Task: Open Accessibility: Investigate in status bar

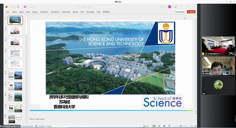Action: coord(43,126)
